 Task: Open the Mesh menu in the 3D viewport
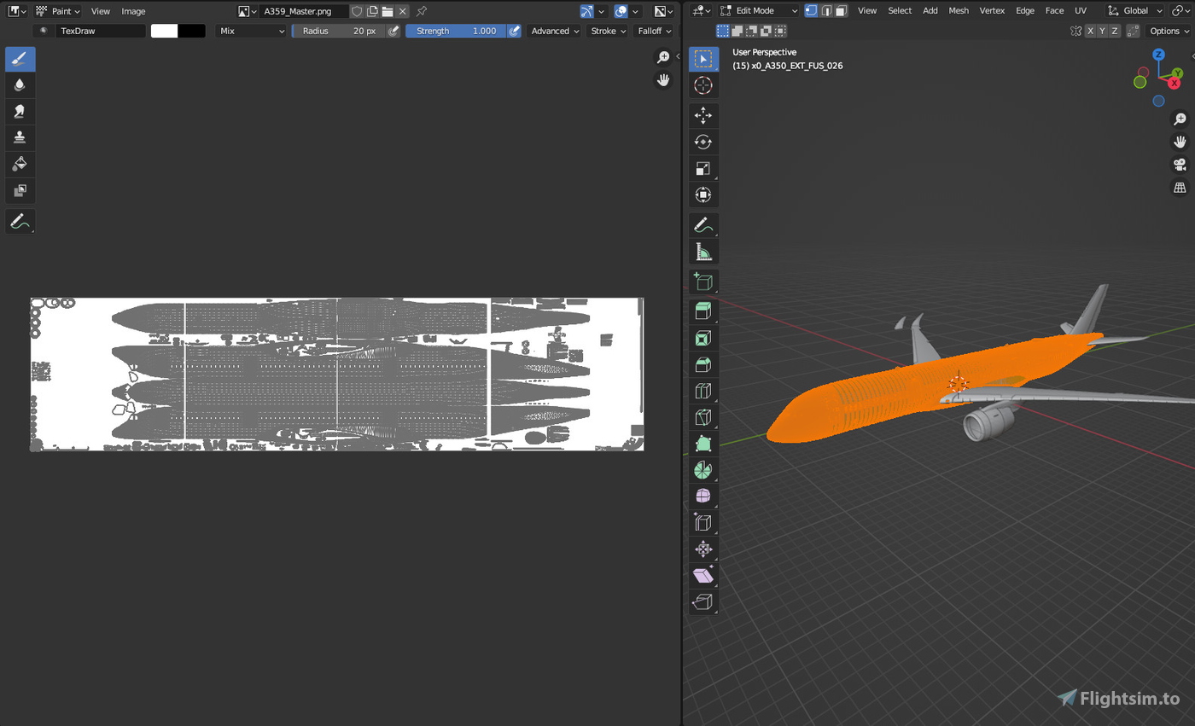(959, 10)
